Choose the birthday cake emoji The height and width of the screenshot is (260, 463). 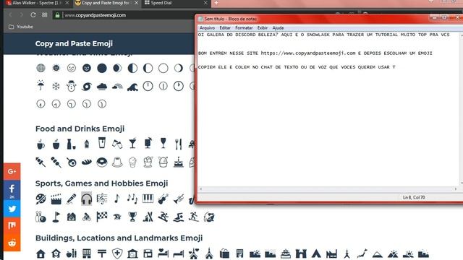point(179,162)
